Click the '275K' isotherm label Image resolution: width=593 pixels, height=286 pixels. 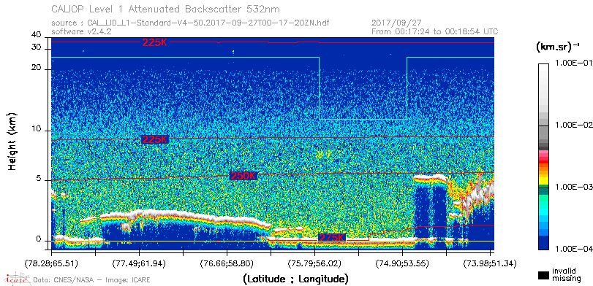tap(332, 238)
